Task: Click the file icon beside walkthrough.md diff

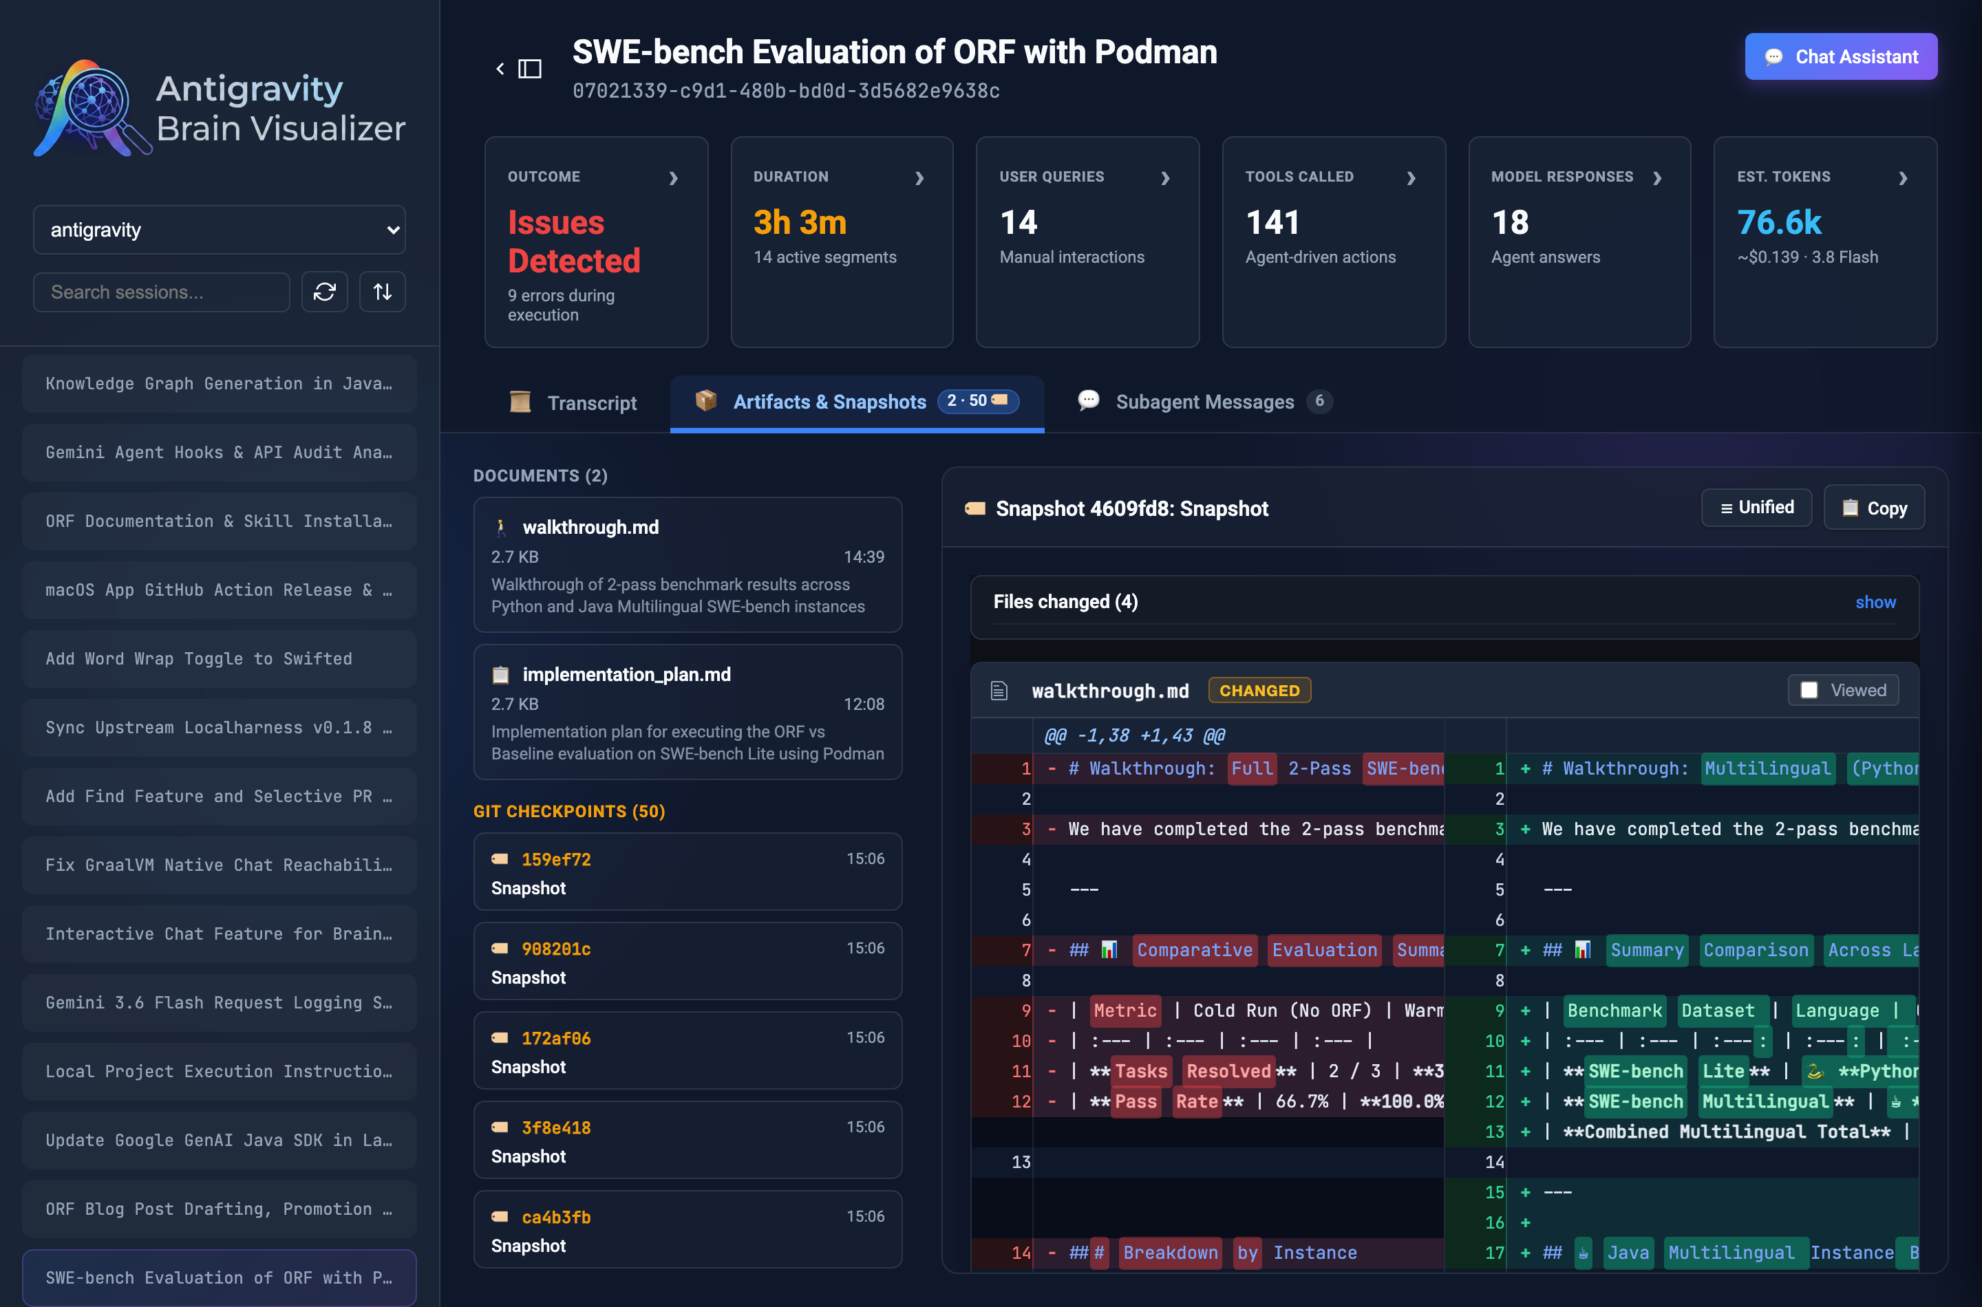Action: tap(999, 690)
